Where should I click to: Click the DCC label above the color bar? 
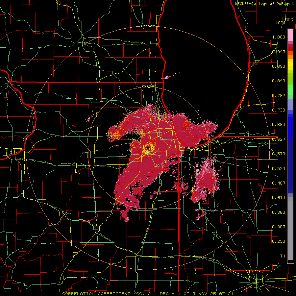pyautogui.click(x=289, y=20)
